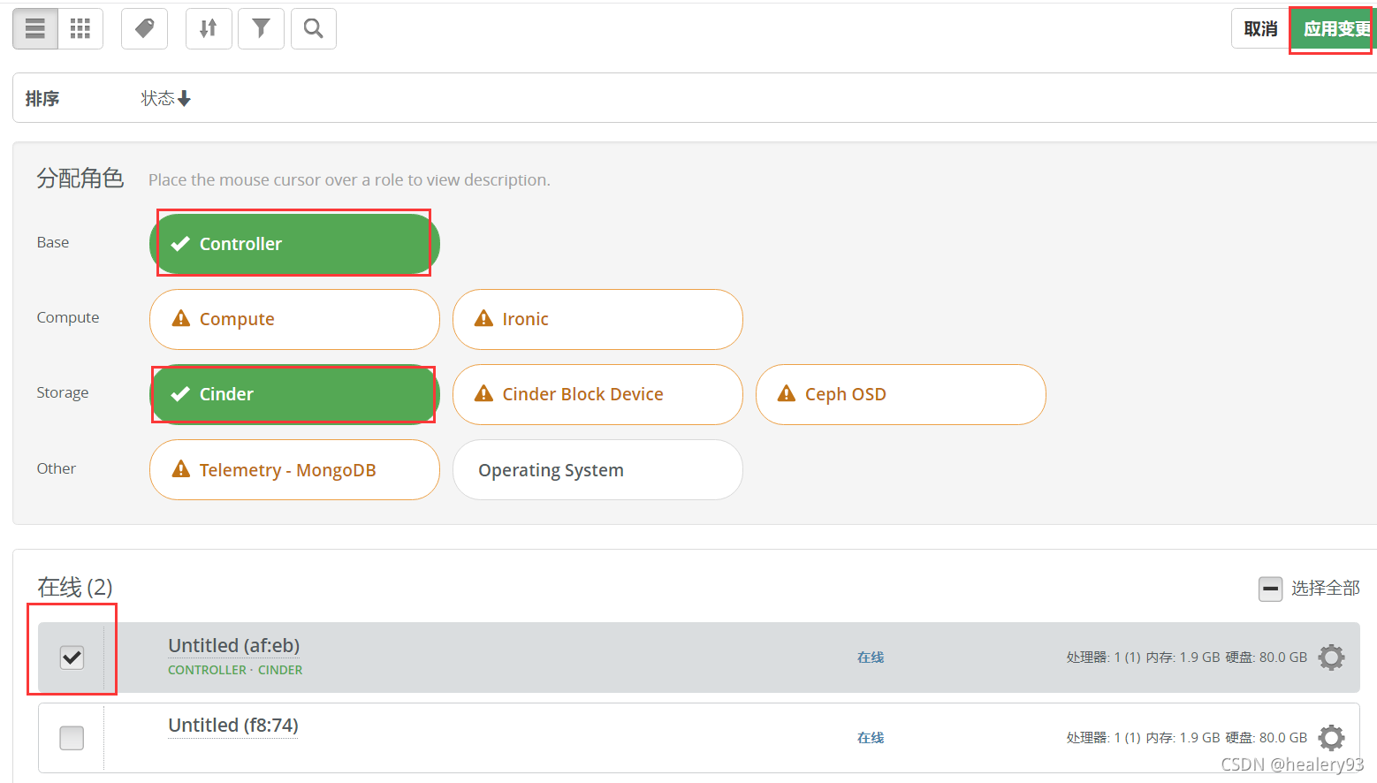
Task: Uncheck the selected node Untitled (af:eb)
Action: (71, 657)
